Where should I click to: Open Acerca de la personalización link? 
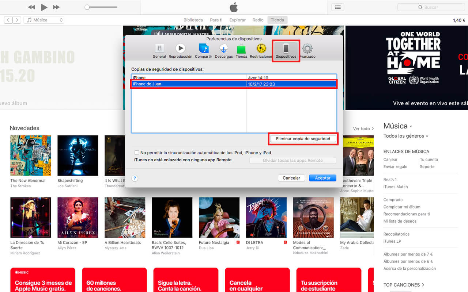pyautogui.click(x=409, y=269)
